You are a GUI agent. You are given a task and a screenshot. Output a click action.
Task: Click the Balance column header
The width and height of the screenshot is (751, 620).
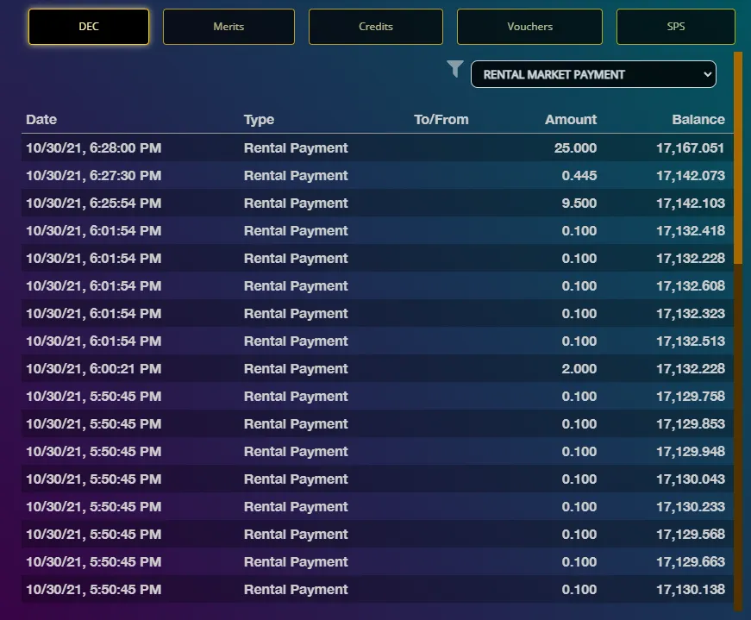[698, 119]
